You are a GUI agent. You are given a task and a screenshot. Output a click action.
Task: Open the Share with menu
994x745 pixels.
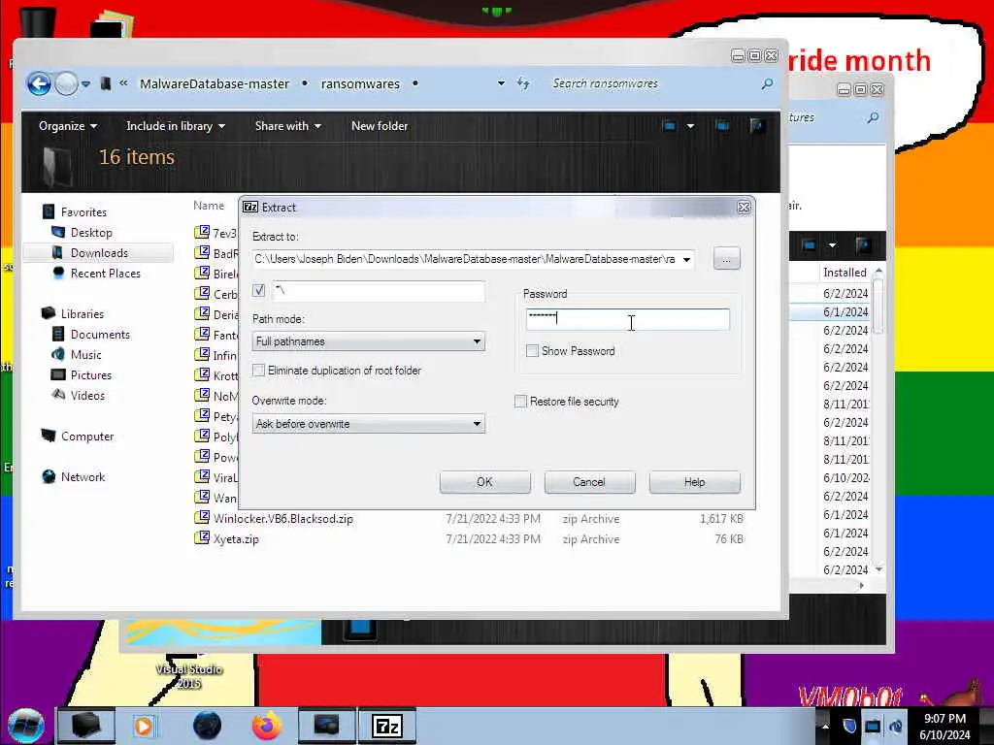[x=287, y=126]
